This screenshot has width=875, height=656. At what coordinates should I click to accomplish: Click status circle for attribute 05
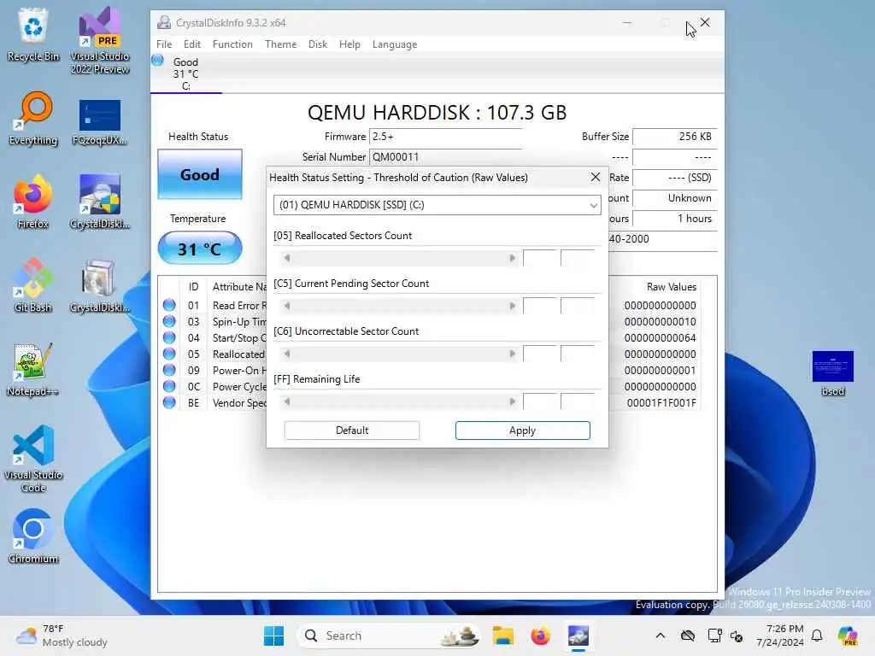tap(169, 354)
